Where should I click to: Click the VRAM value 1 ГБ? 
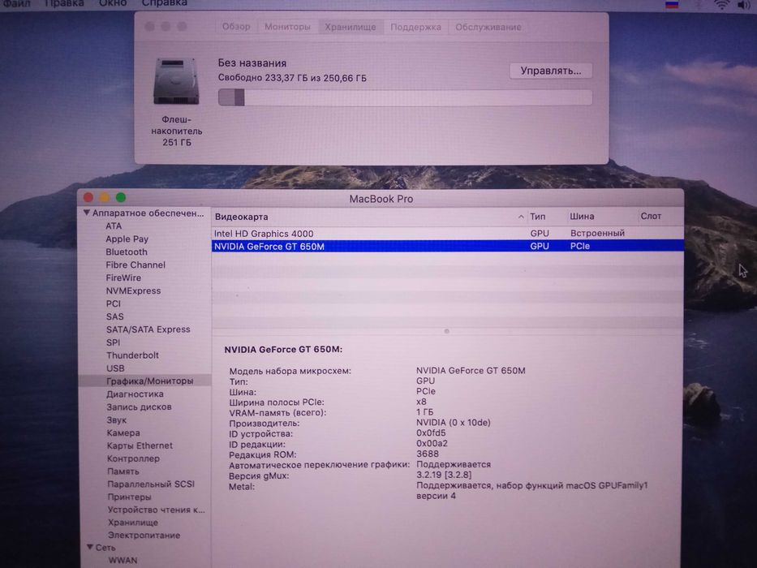pyautogui.click(x=425, y=412)
